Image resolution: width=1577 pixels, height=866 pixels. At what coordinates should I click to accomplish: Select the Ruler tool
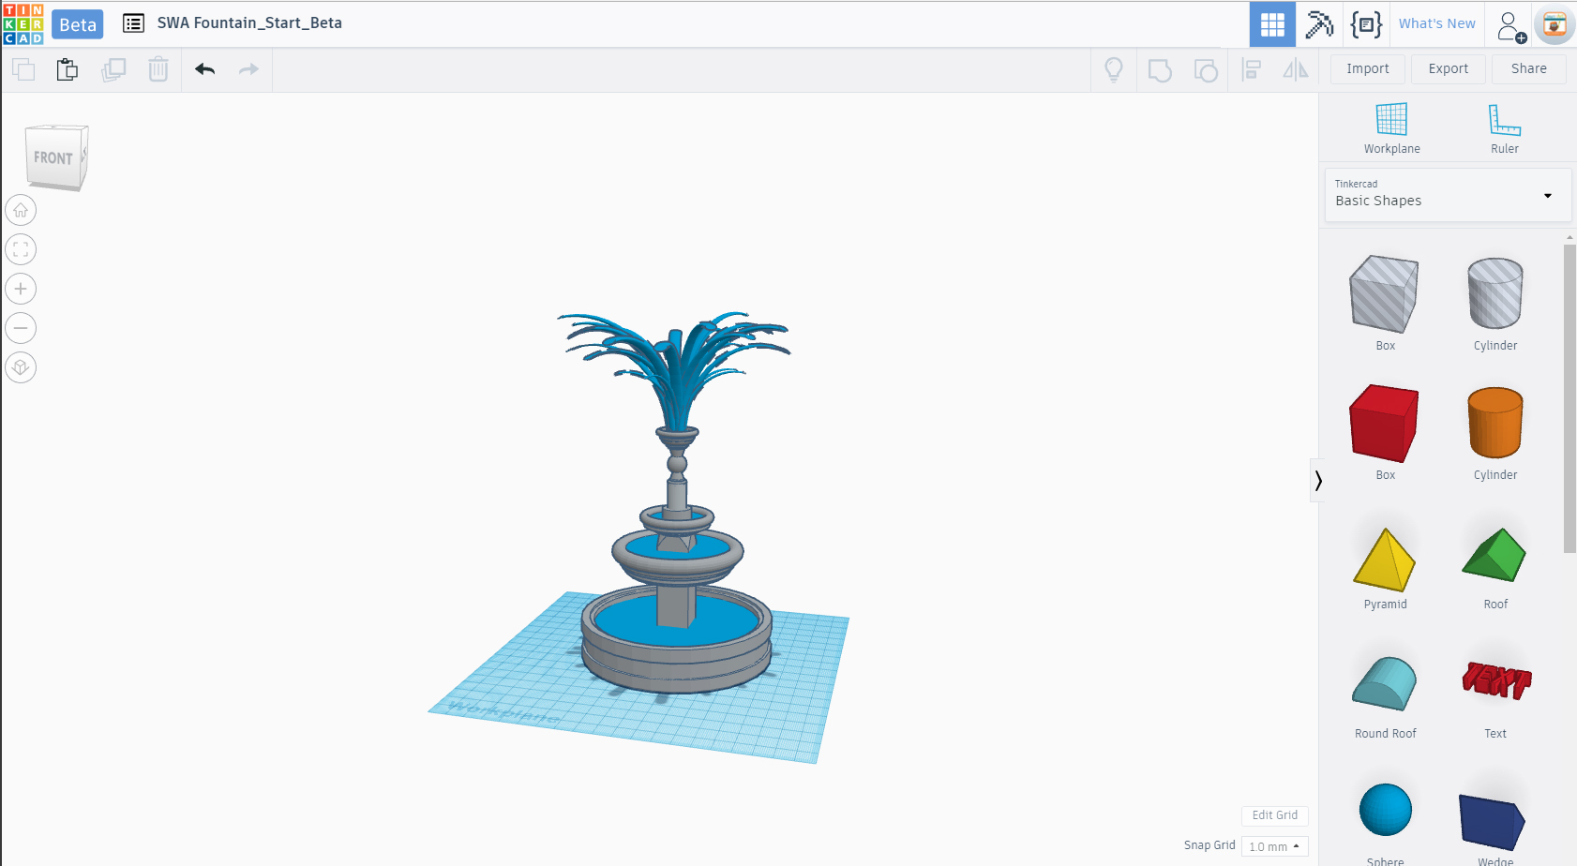[1505, 128]
